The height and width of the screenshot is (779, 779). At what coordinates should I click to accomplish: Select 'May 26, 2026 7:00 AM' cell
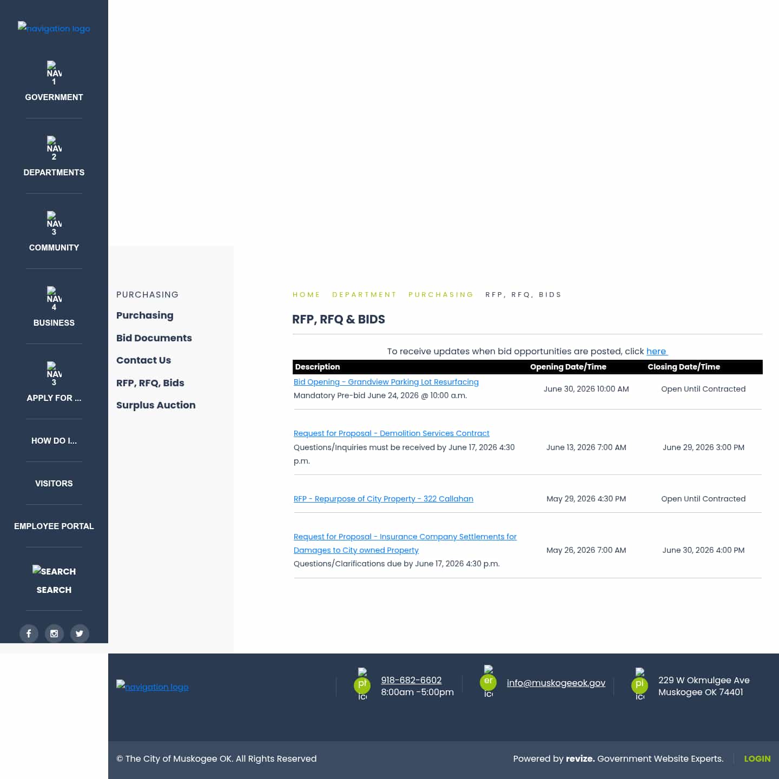[x=586, y=550]
